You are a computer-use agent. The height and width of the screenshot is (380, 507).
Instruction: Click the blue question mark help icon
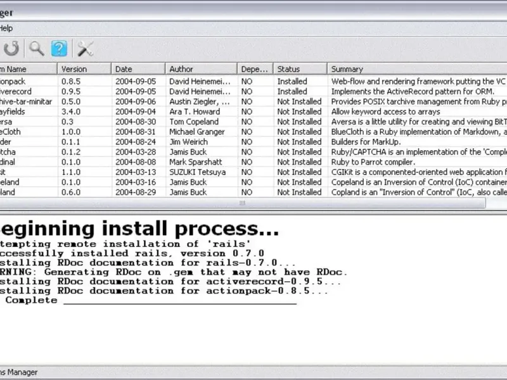tap(59, 49)
